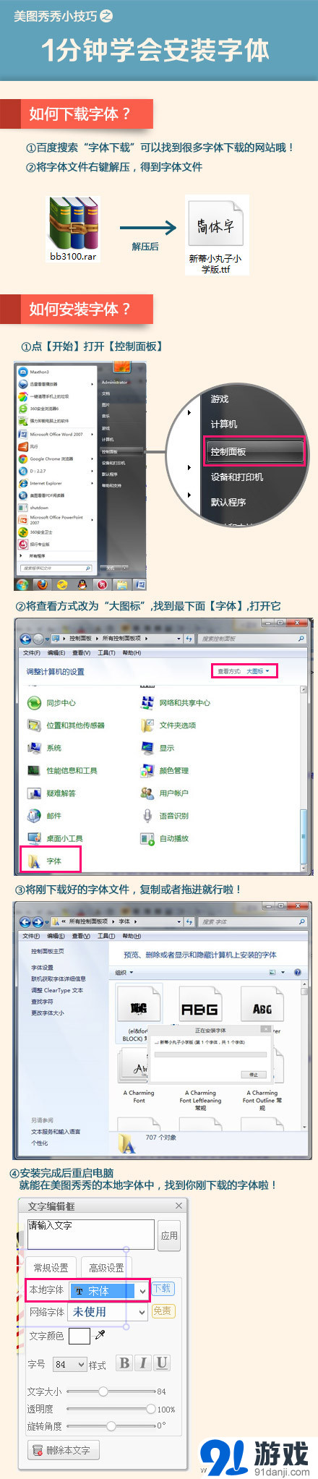The width and height of the screenshot is (318, 1479).
Task: Select 控制面板 in Start menu
Action: pos(254,451)
